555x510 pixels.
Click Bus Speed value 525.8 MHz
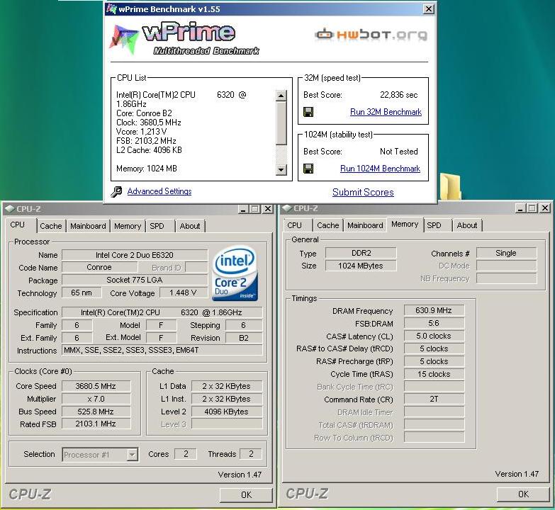coord(96,412)
